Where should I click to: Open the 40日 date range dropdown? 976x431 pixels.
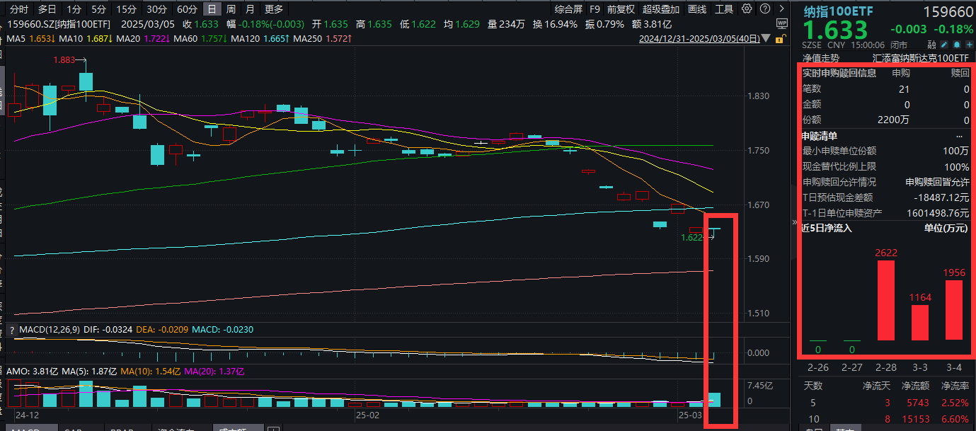pos(767,40)
